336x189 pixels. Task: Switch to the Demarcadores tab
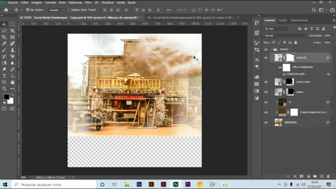tap(299, 20)
